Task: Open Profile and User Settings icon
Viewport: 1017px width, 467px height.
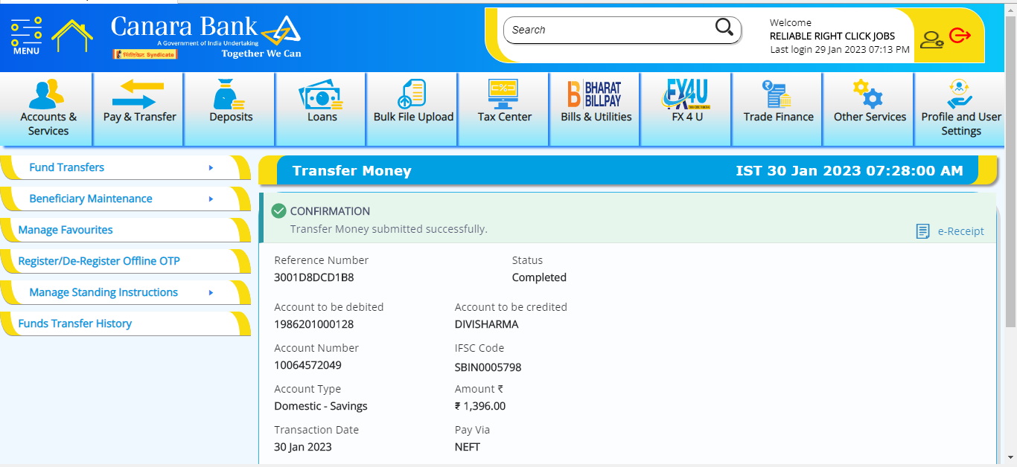Action: pos(960,94)
